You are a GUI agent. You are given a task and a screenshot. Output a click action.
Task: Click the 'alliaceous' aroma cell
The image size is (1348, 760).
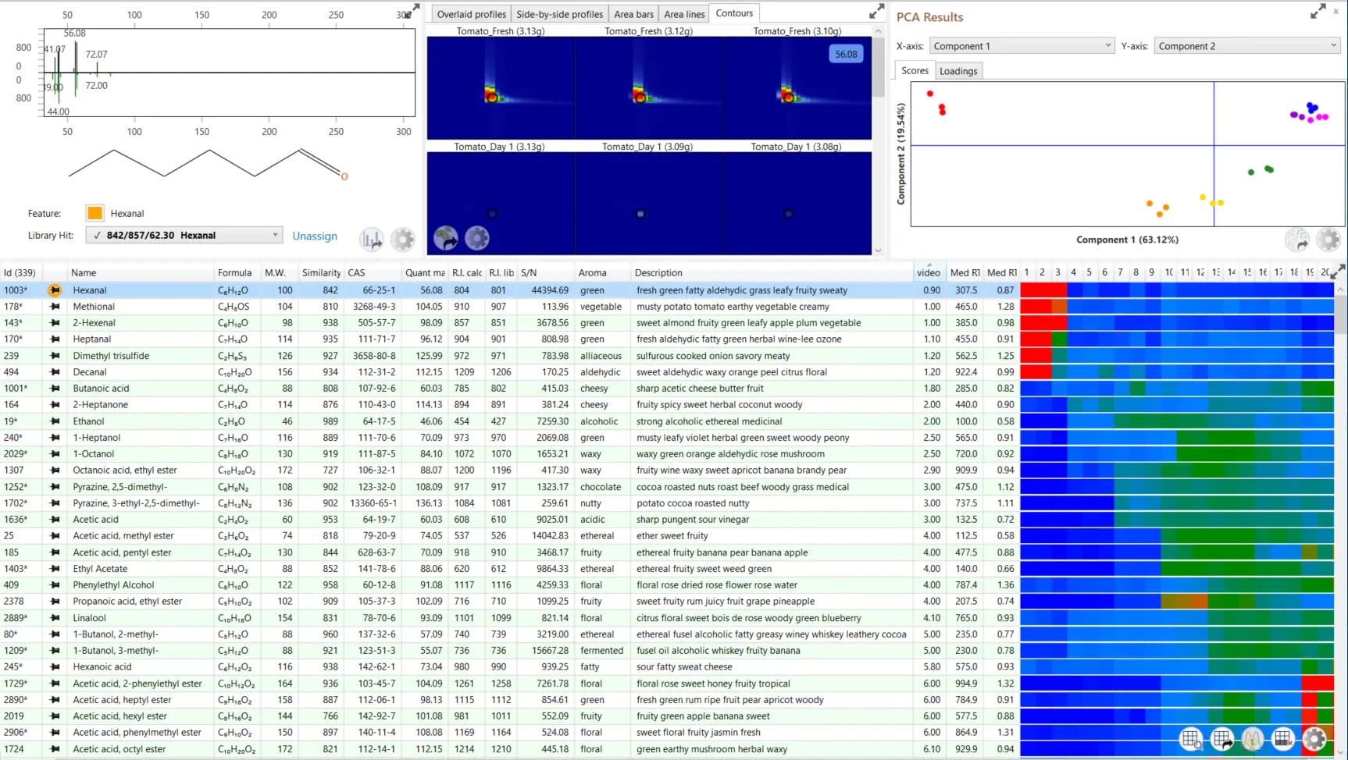(601, 356)
